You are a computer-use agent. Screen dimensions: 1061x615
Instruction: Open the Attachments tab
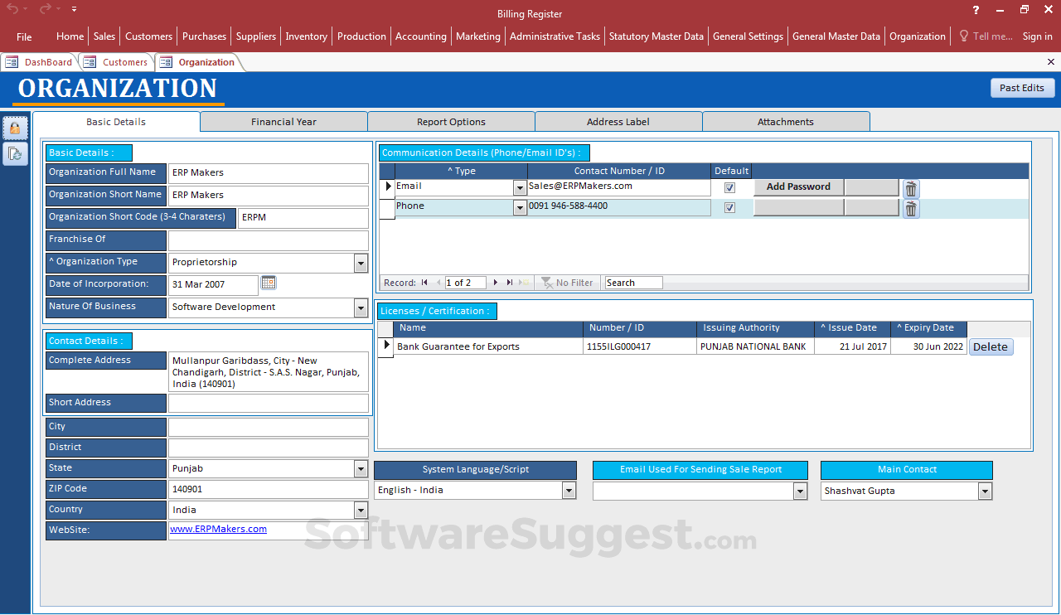click(786, 122)
